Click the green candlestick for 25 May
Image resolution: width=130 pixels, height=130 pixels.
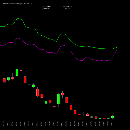point(113,117)
